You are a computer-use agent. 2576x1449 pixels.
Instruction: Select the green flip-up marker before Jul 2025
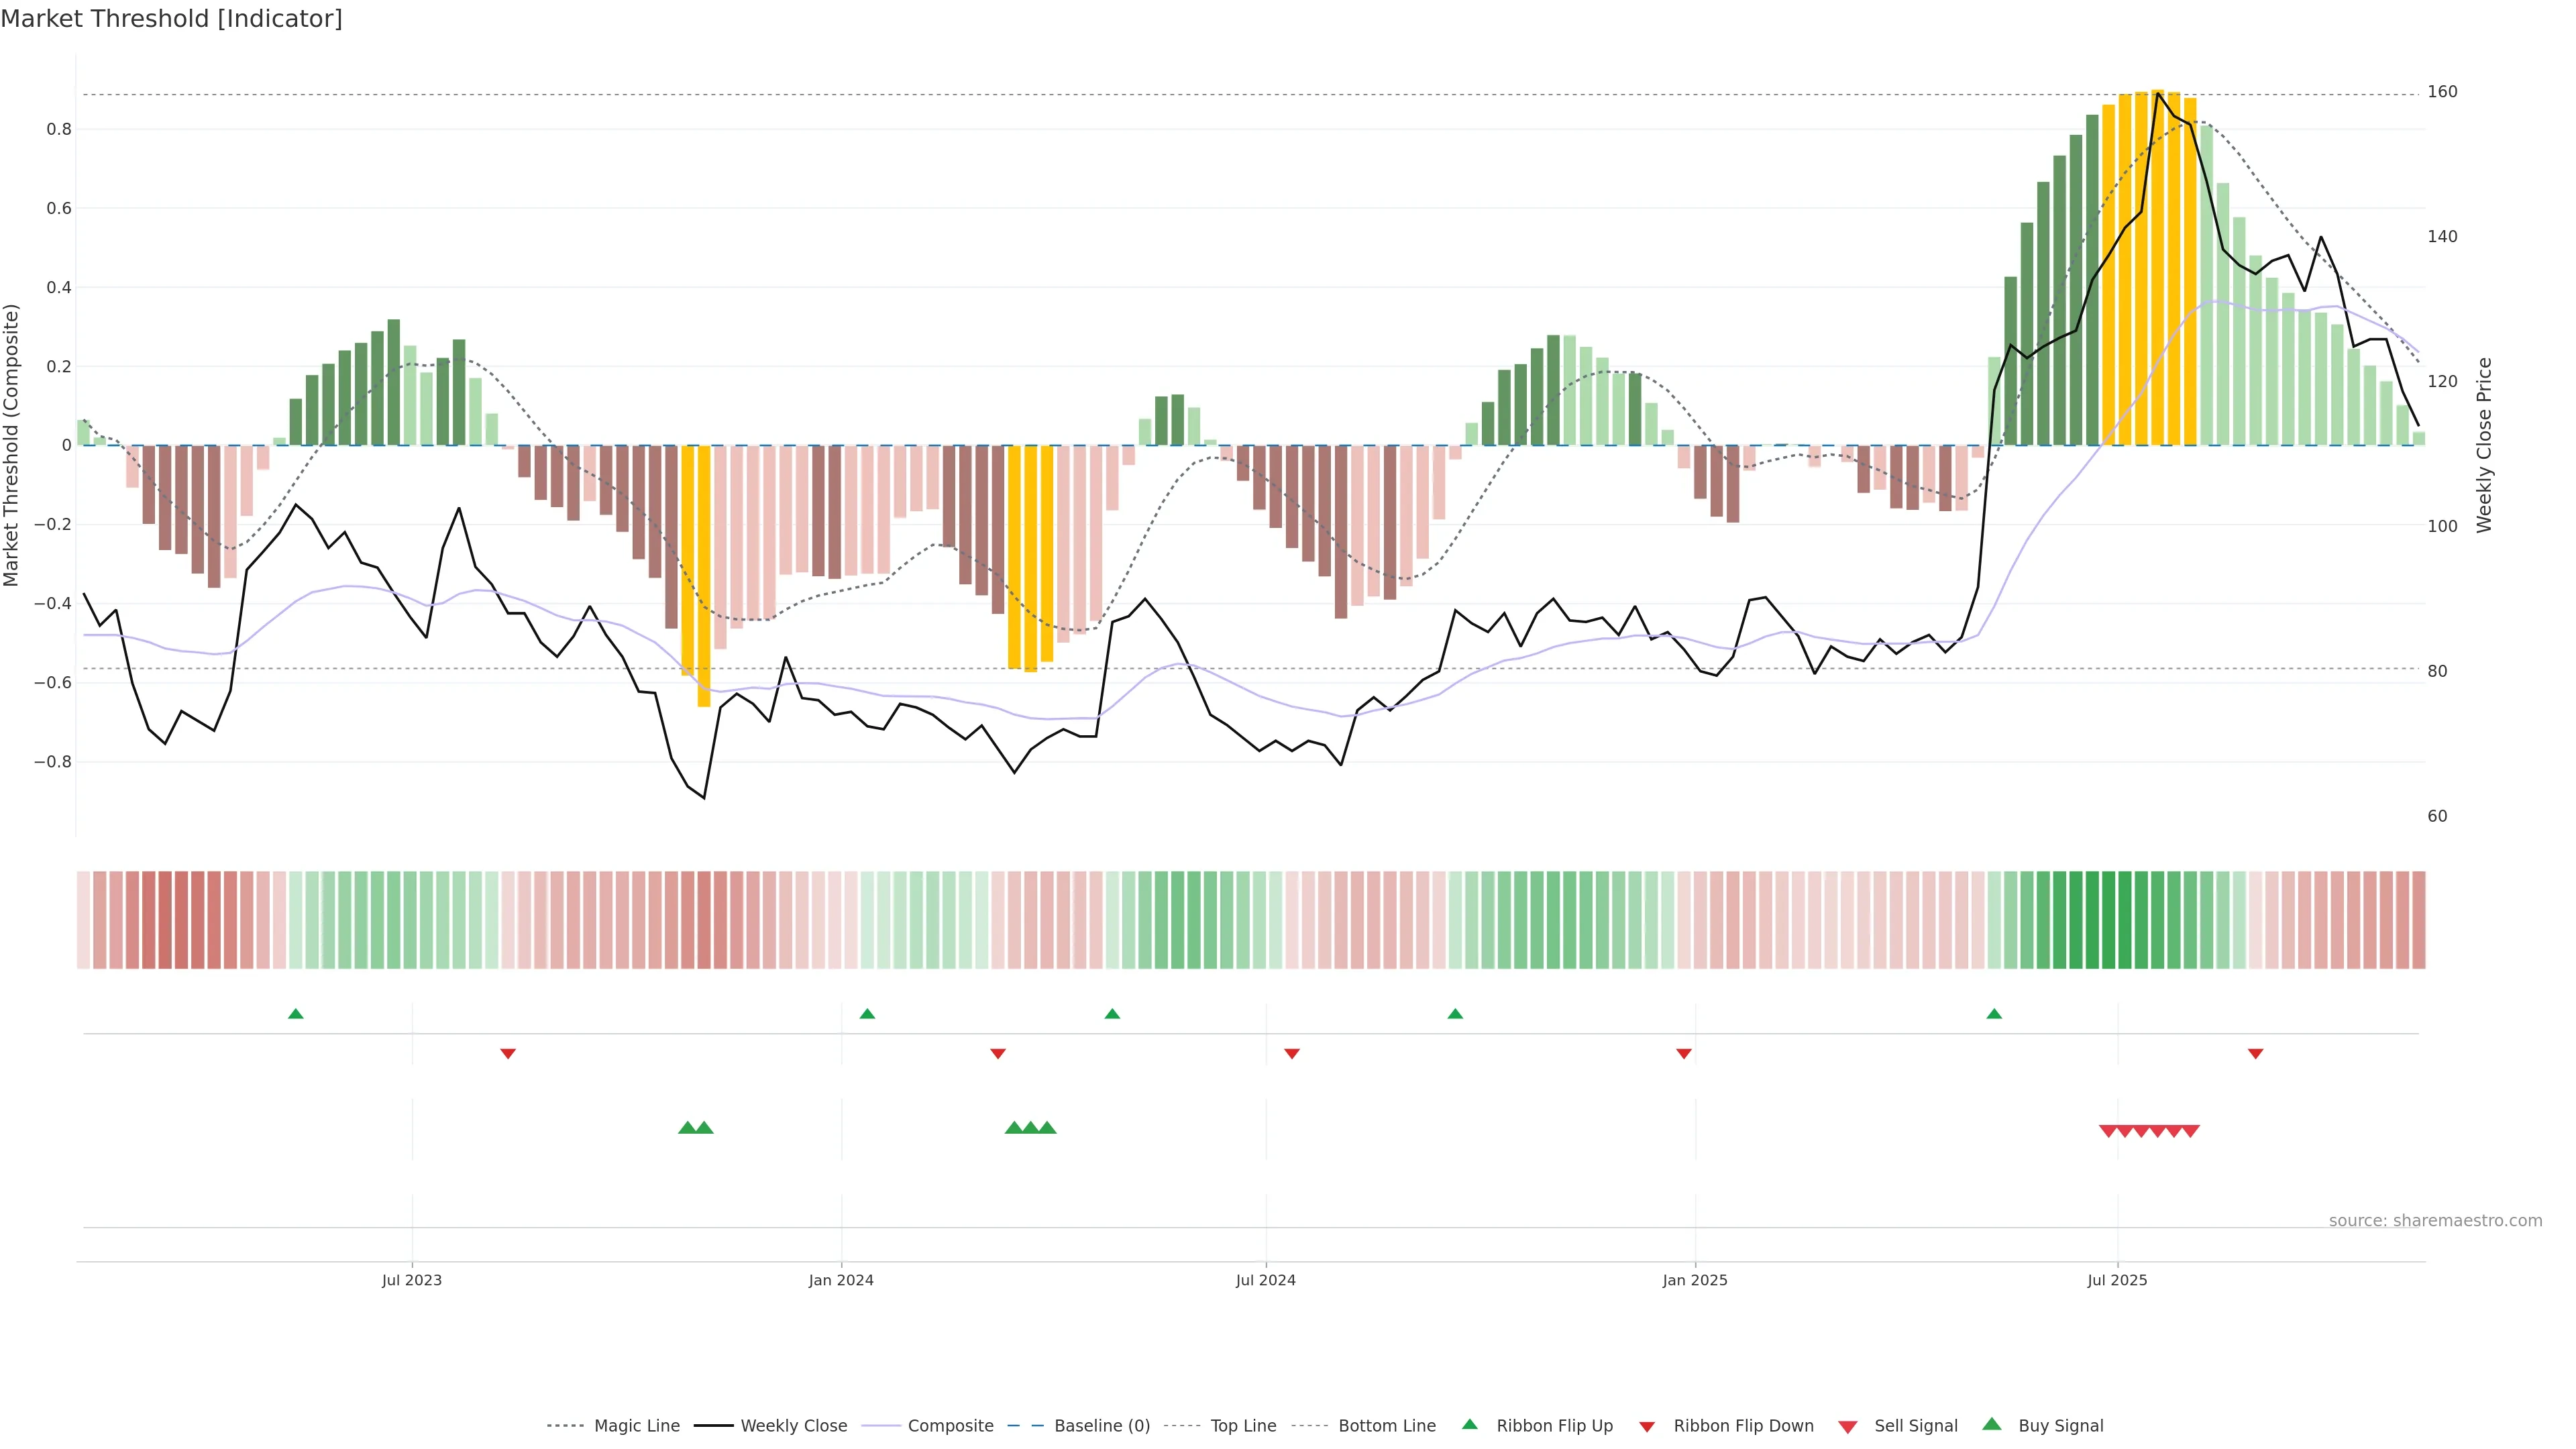(1994, 1014)
